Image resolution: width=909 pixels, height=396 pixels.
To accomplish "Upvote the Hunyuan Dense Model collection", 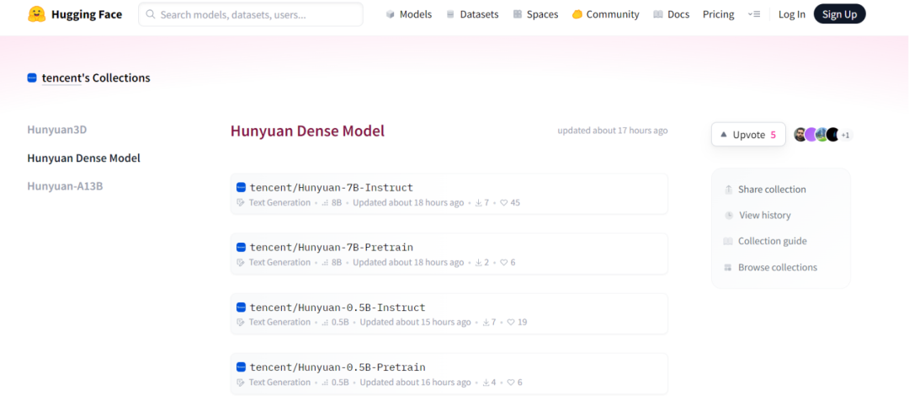I will point(748,135).
